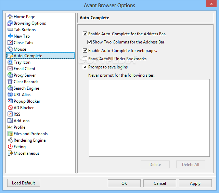
Task: Apply the current settings
Action: tap(195, 183)
